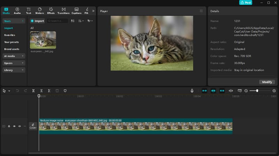Click the add track icon at left

click(x=4, y=126)
